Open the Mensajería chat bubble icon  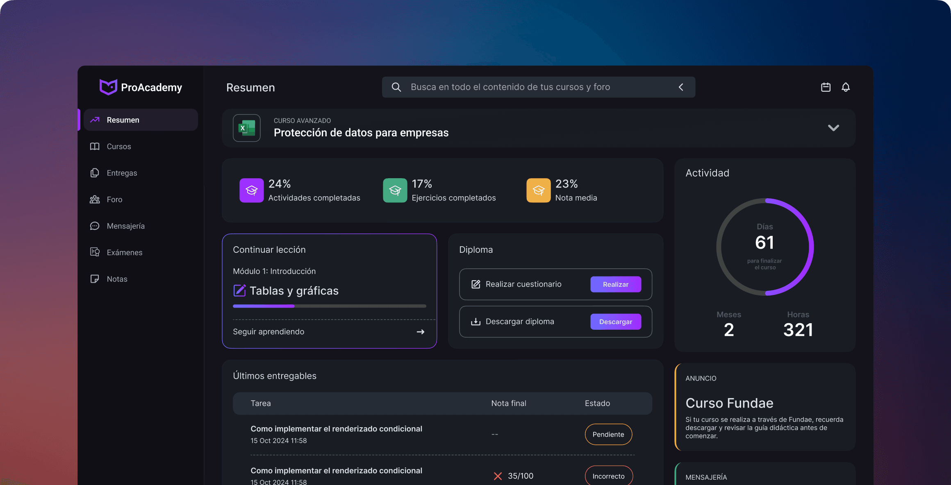click(95, 226)
